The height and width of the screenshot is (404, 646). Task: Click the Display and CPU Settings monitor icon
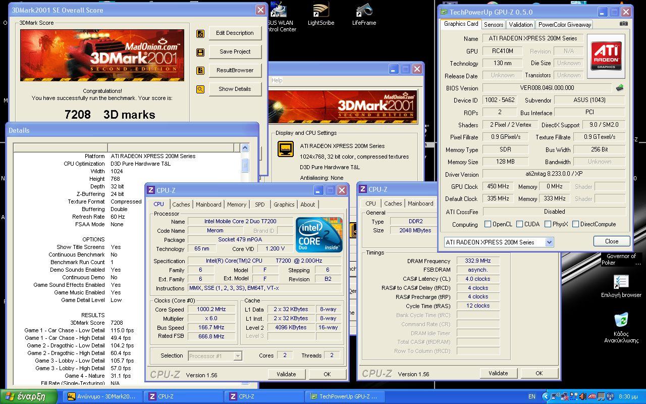(x=286, y=149)
